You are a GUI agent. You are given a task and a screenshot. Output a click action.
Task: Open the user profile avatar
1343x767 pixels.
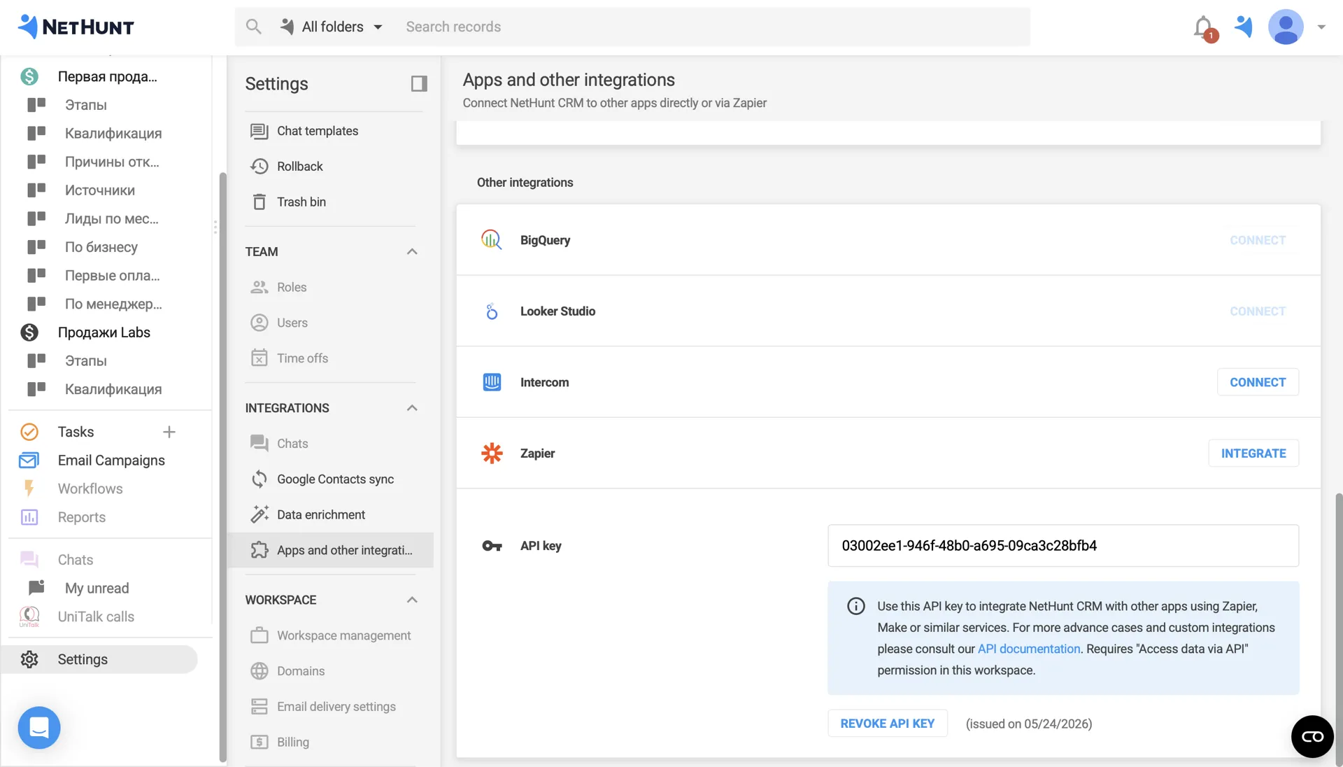(x=1286, y=27)
